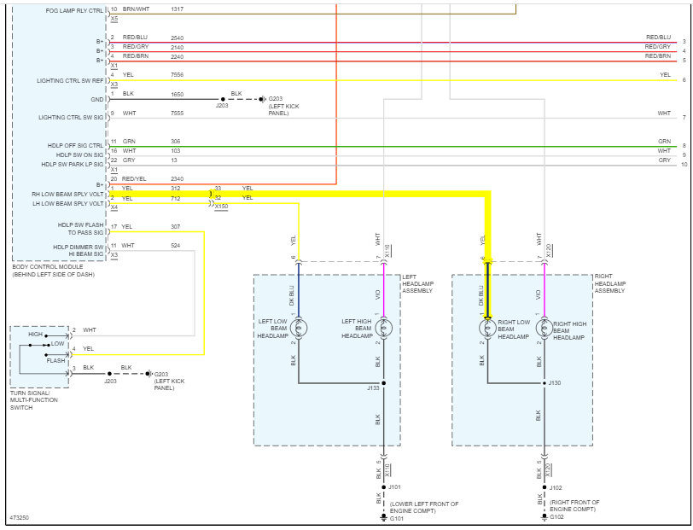Select the HDLP SW FLASH TO PASS SIG label

80,229
